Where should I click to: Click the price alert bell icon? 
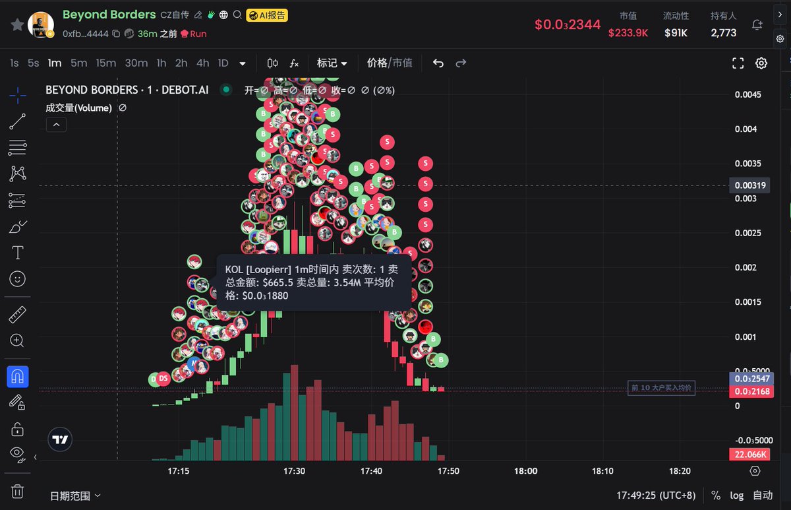coord(757,24)
